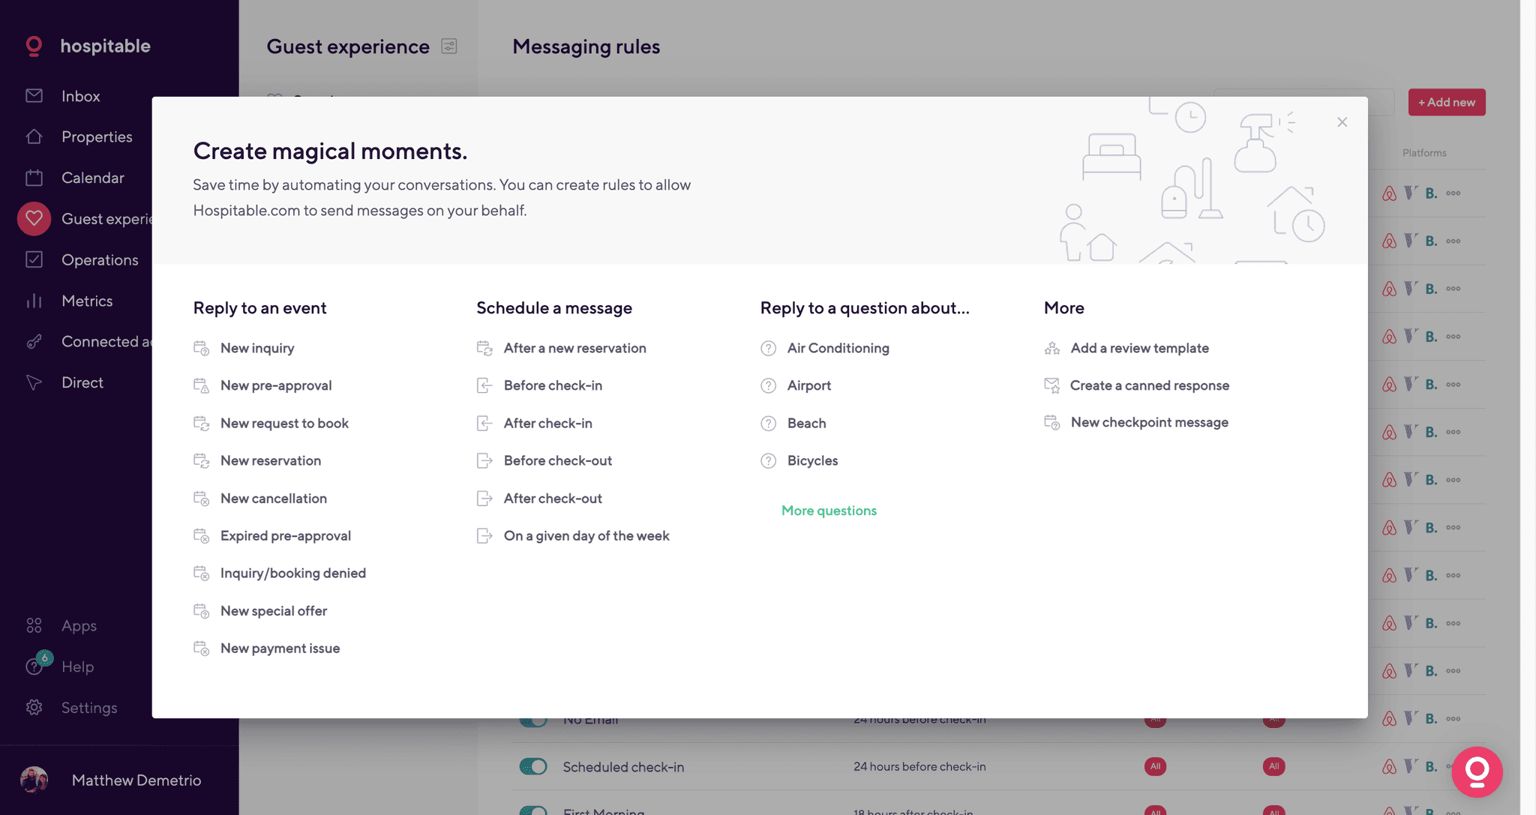Select the Metrics chart icon

point(34,301)
